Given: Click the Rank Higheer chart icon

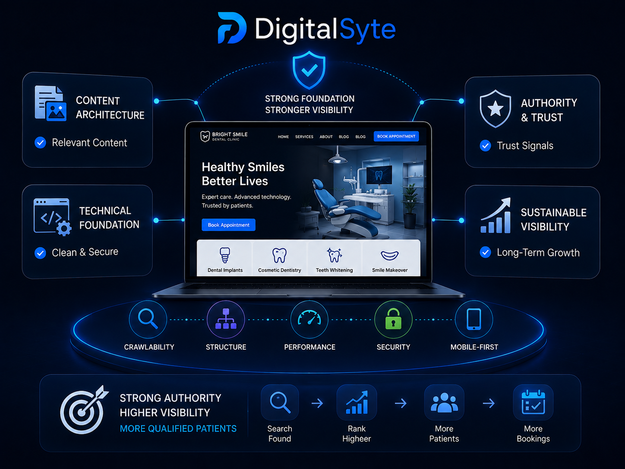Looking at the screenshot, I should click(x=357, y=402).
